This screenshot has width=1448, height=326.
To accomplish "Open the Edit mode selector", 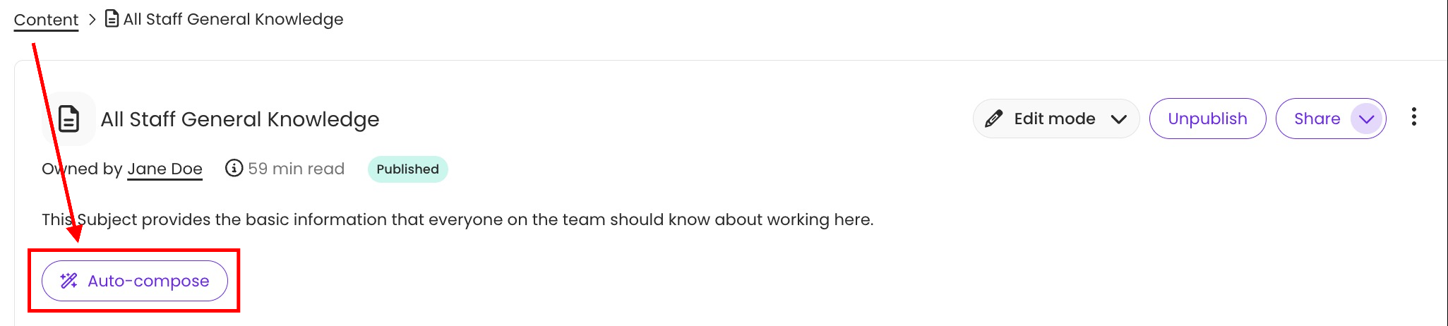I will pos(1055,119).
